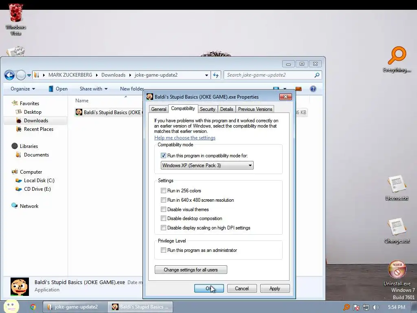
Task: Open the License.txt desktop file
Action: pyautogui.click(x=397, y=187)
